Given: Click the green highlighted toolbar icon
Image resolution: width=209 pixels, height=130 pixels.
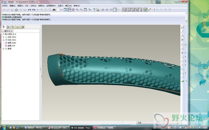Looking at the screenshot, I should click(x=145, y=10).
